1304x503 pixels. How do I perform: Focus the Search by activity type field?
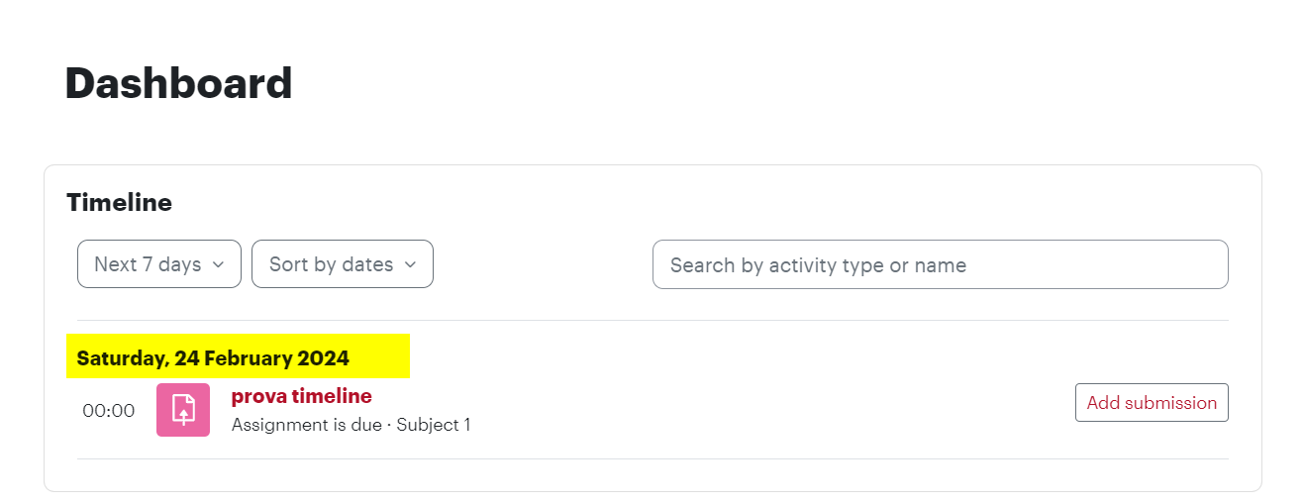coord(941,264)
